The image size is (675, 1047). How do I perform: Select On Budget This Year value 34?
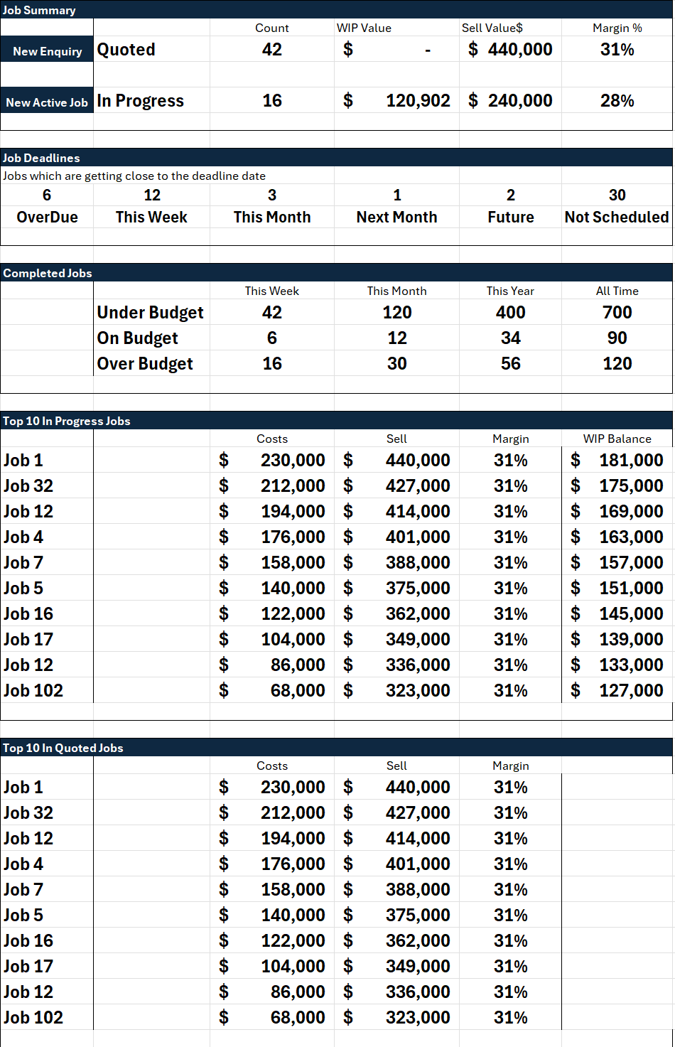[x=510, y=338]
